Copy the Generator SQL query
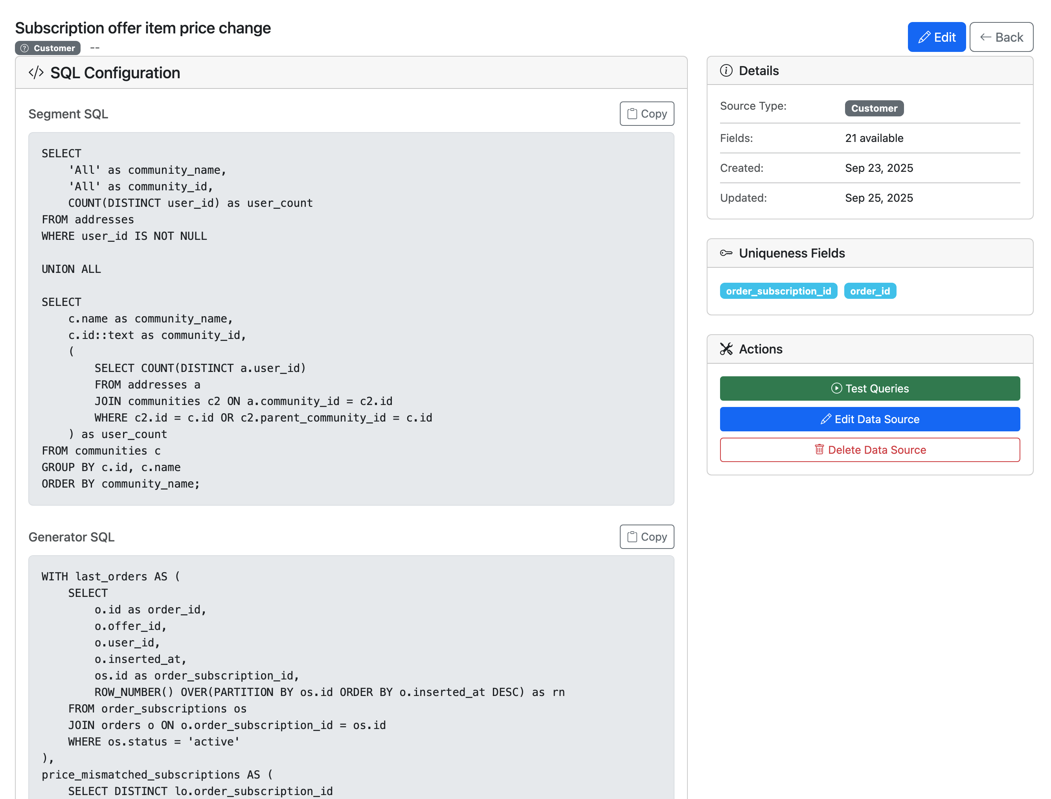This screenshot has width=1051, height=799. tap(647, 536)
